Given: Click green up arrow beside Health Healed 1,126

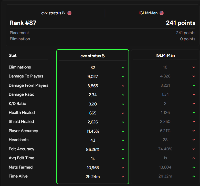Looking at the screenshot, I should [x=194, y=113].
